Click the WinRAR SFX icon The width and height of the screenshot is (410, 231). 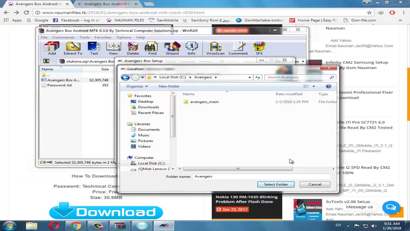click(x=259, y=48)
